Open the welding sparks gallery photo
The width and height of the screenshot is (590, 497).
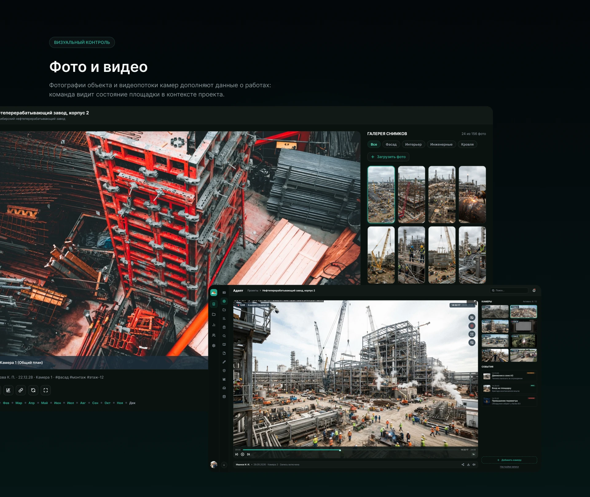click(x=472, y=194)
